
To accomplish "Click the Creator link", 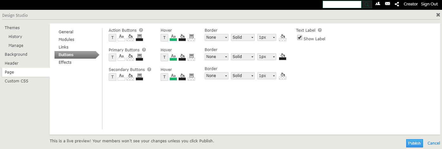I will pyautogui.click(x=411, y=4).
